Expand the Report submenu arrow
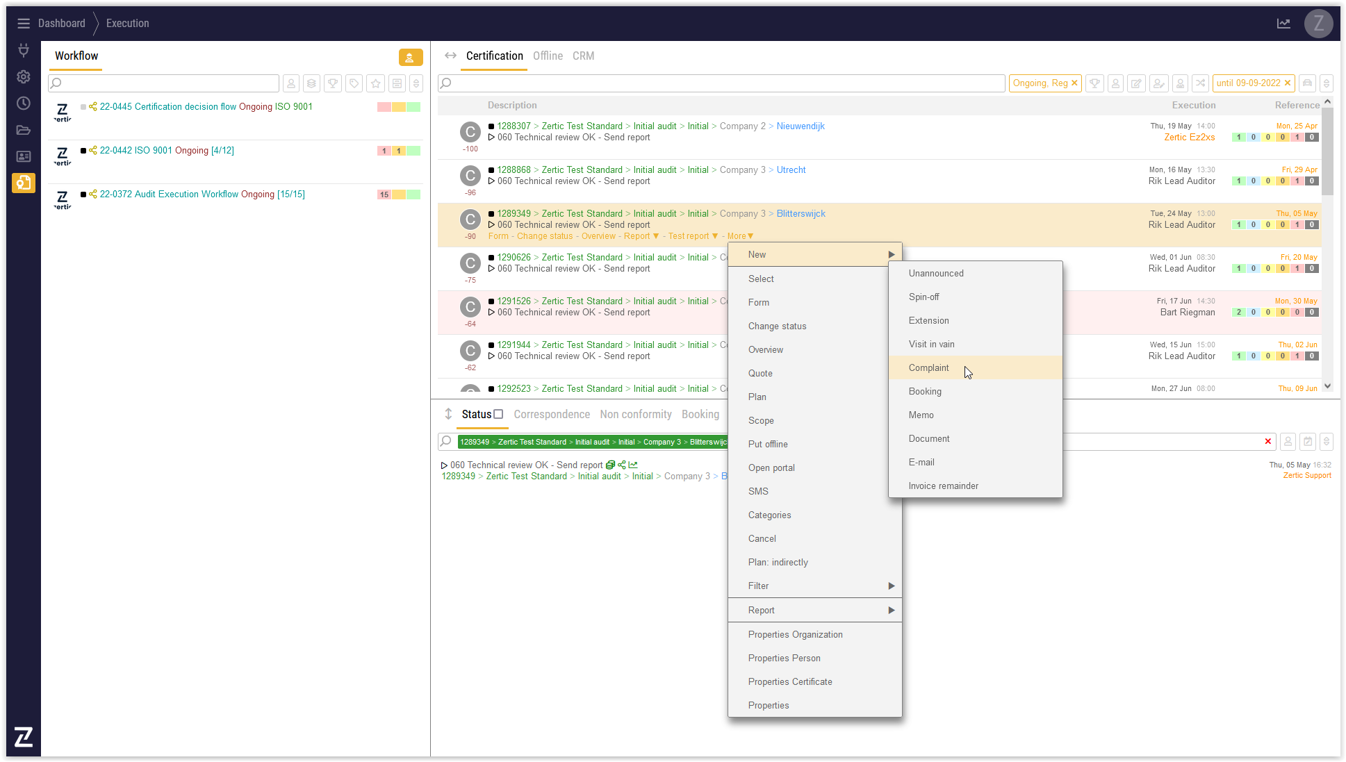Image resolution: width=1346 pixels, height=762 pixels. point(892,611)
